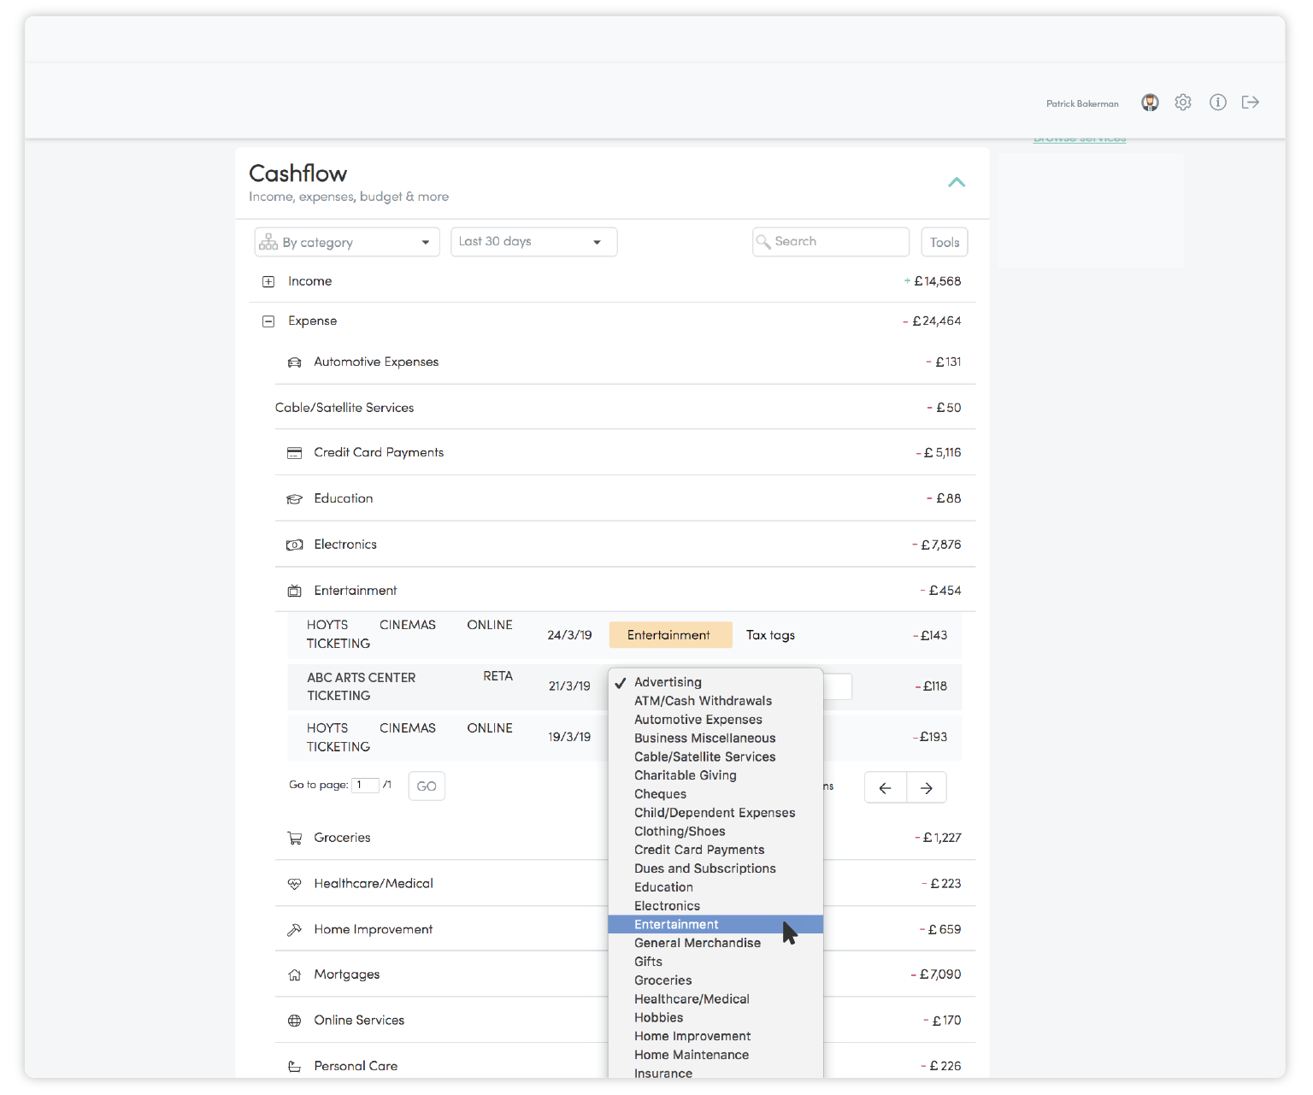Image resolution: width=1313 pixels, height=1095 pixels.
Task: Click the Automotive Expenses car icon
Action: (x=295, y=362)
